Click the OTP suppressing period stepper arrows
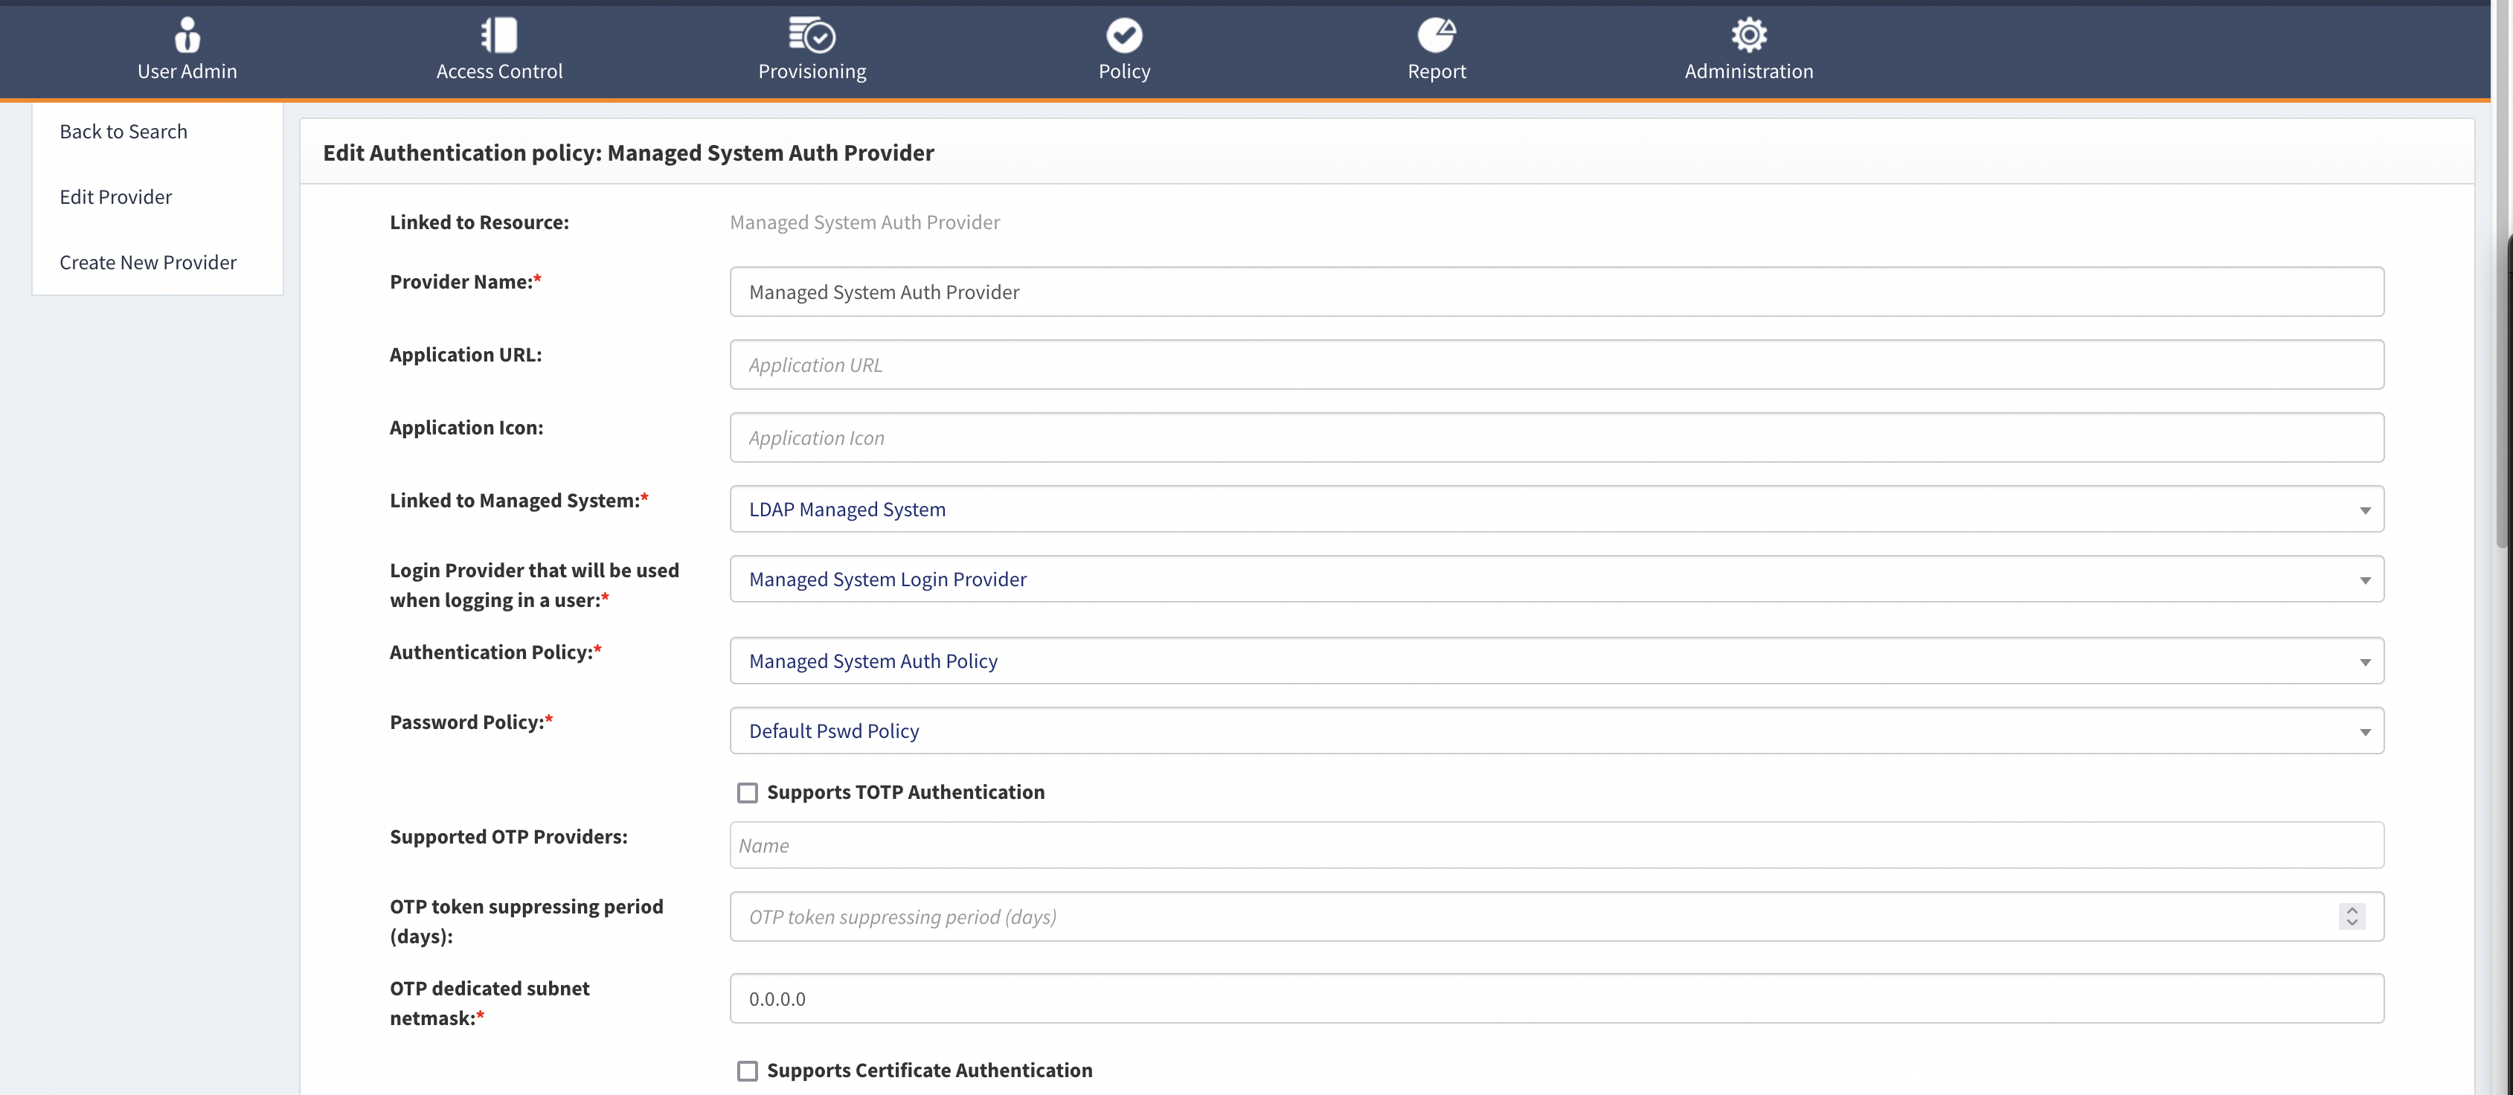 (x=2351, y=916)
